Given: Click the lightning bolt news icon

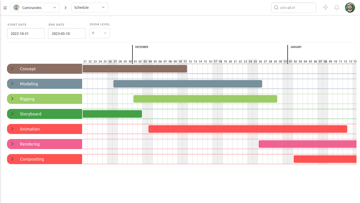Looking at the screenshot, I should 325,8.
